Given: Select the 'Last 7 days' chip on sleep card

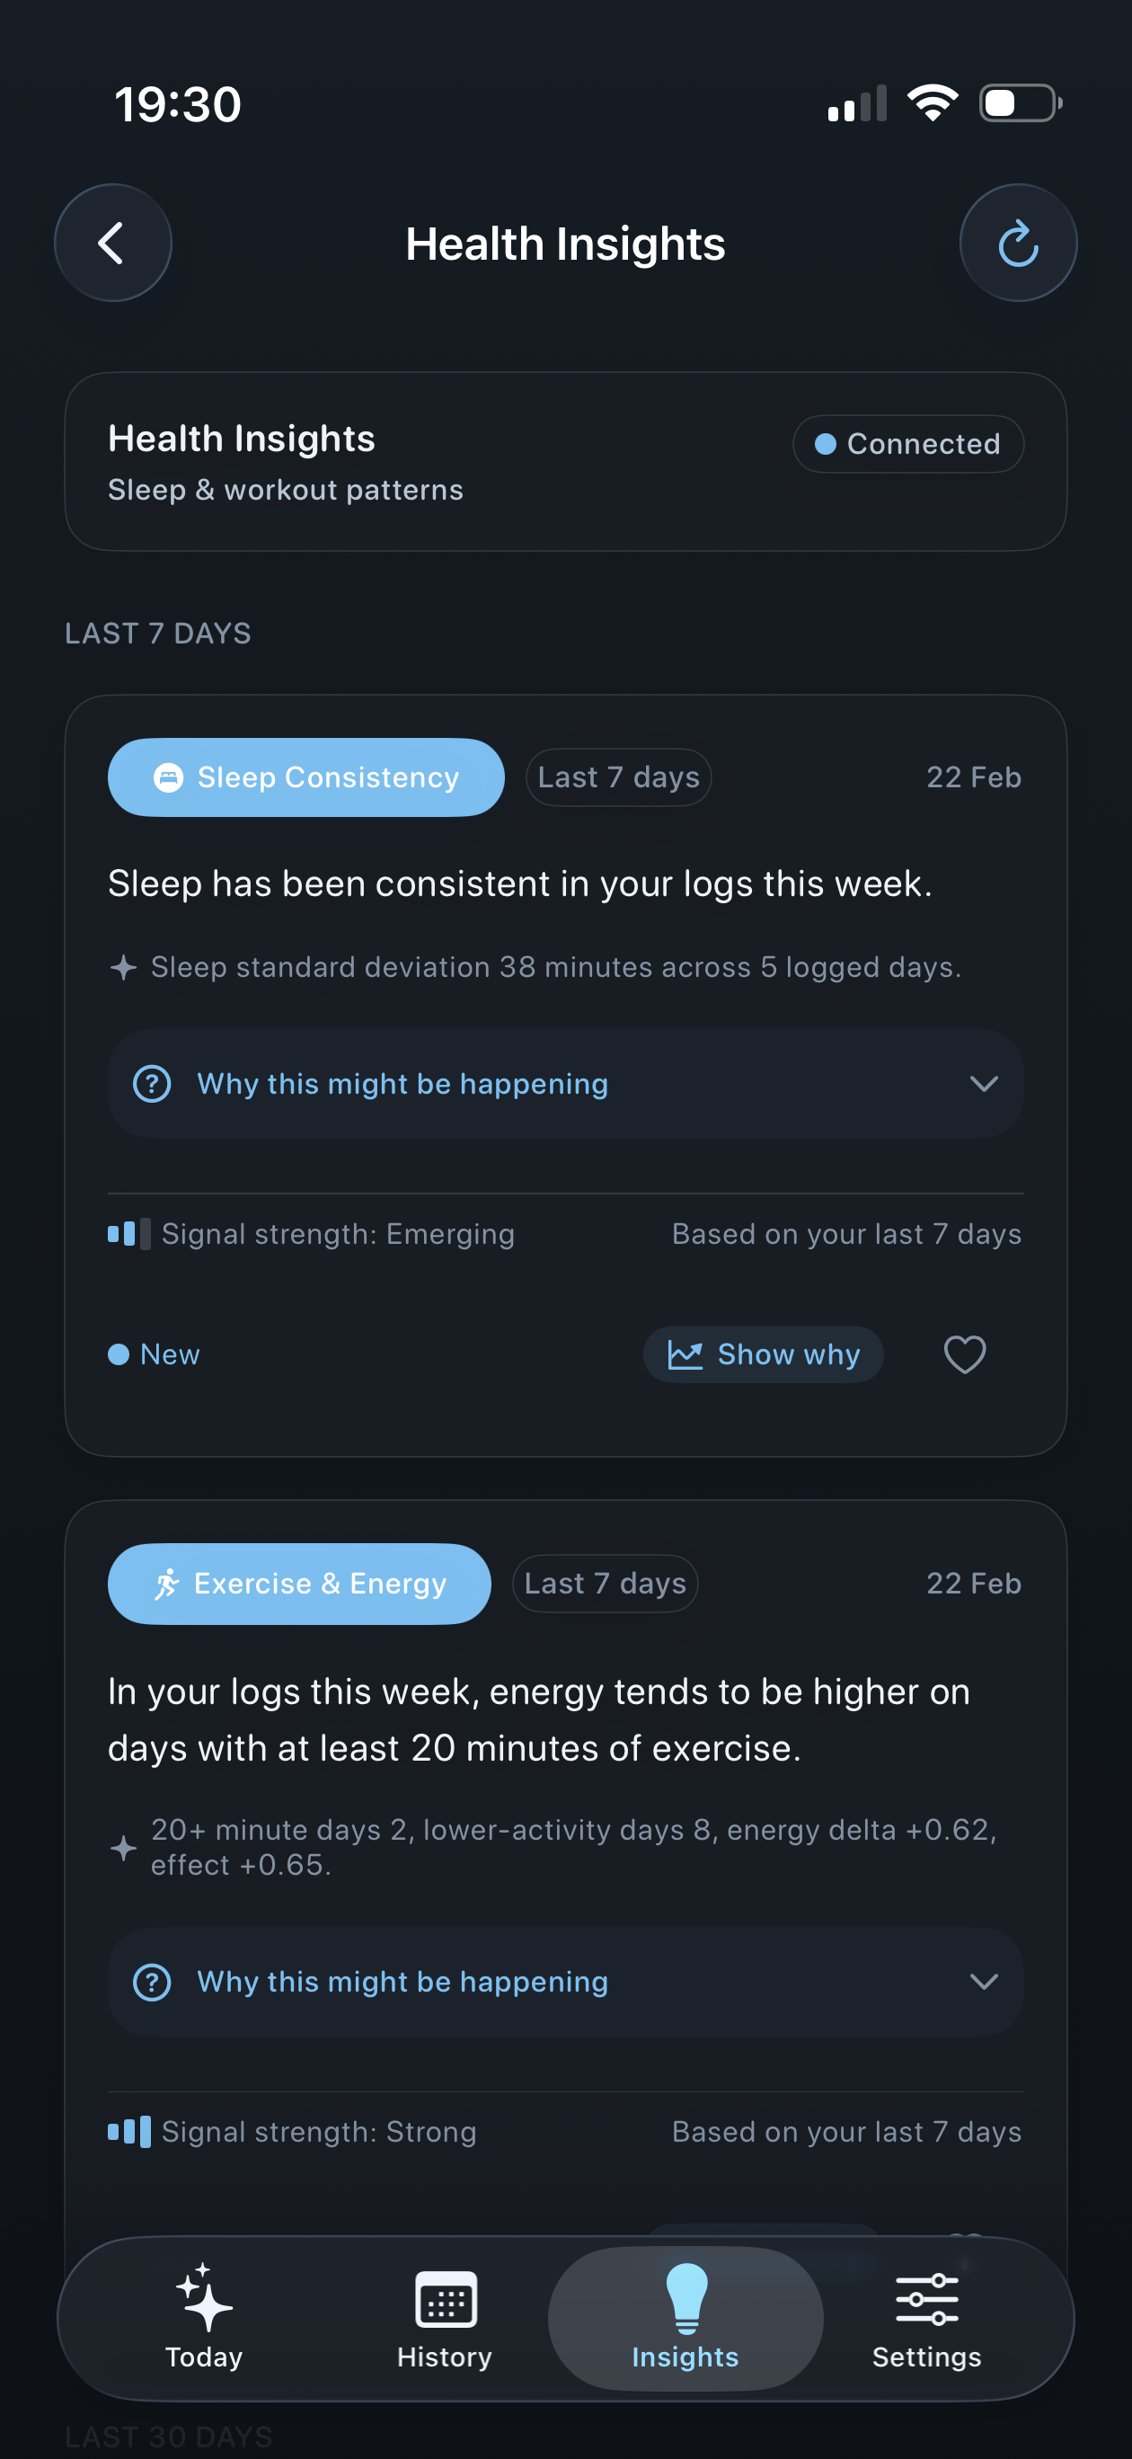Looking at the screenshot, I should [x=616, y=777].
